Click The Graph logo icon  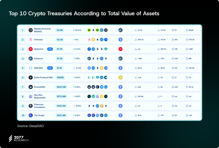pos(31,115)
